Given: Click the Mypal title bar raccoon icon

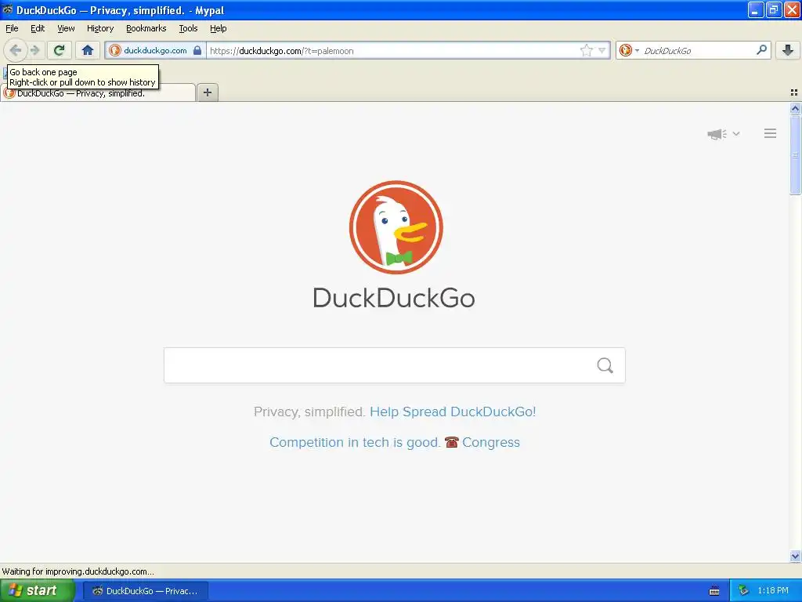Looking at the screenshot, I should coord(7,9).
